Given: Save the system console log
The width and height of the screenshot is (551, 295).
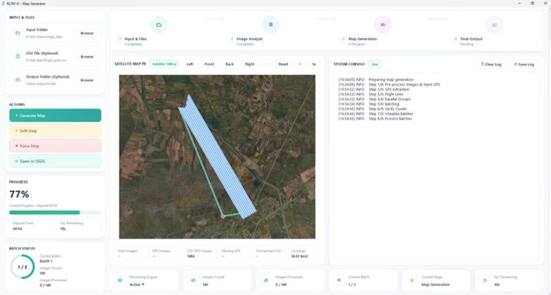Looking at the screenshot, I should click(x=524, y=64).
